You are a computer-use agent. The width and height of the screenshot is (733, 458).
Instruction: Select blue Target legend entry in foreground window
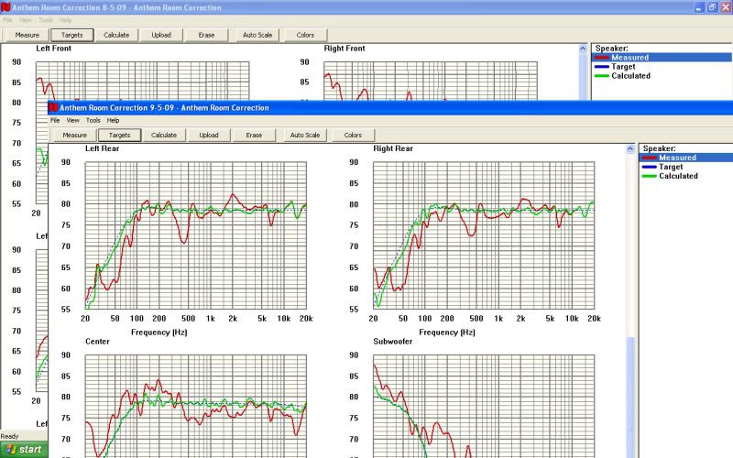pos(671,167)
